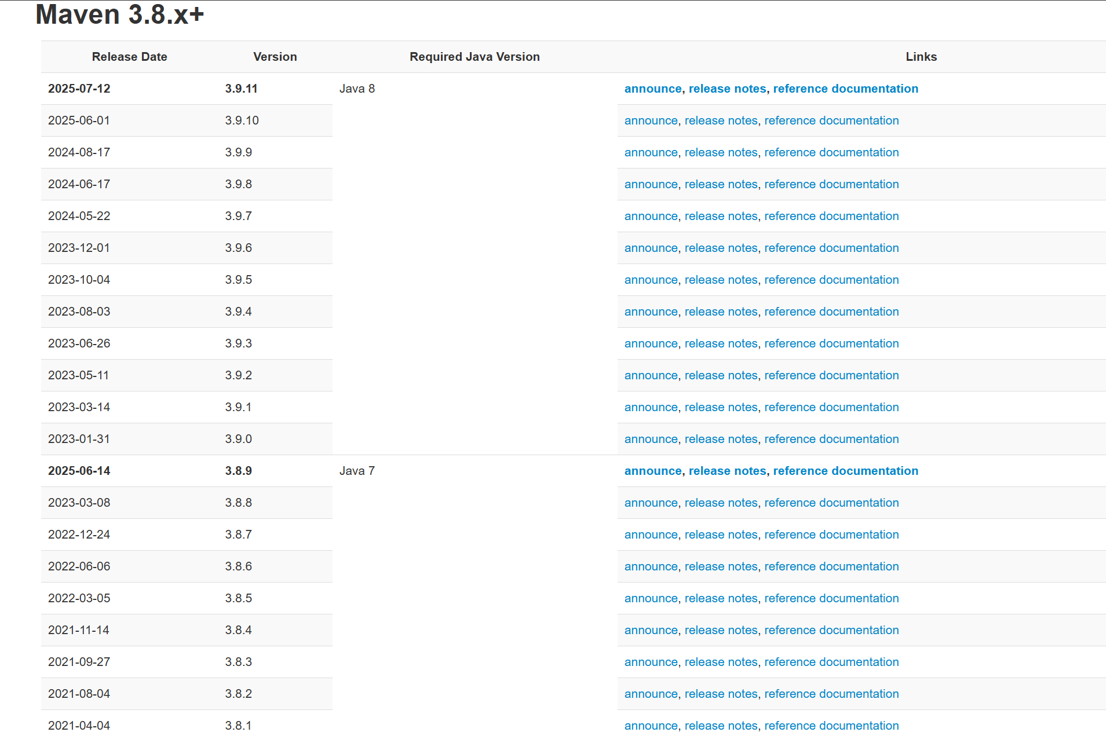View release notes for Maven 3.8.9
Screen dimensions: 1106x732
[727, 471]
